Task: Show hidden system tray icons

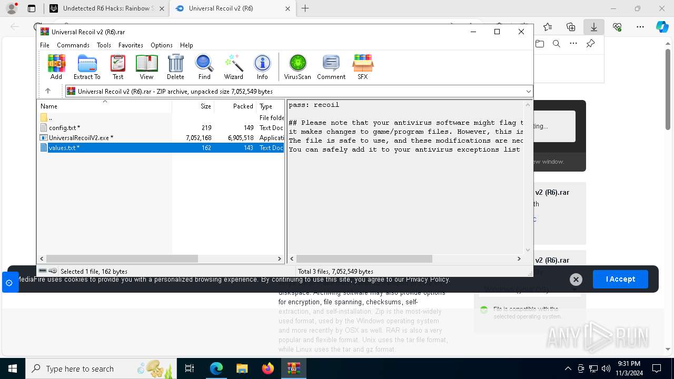Action: pos(568,368)
